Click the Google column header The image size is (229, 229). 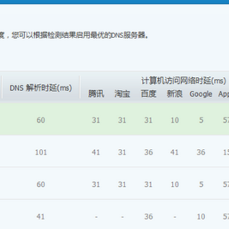[x=201, y=94]
